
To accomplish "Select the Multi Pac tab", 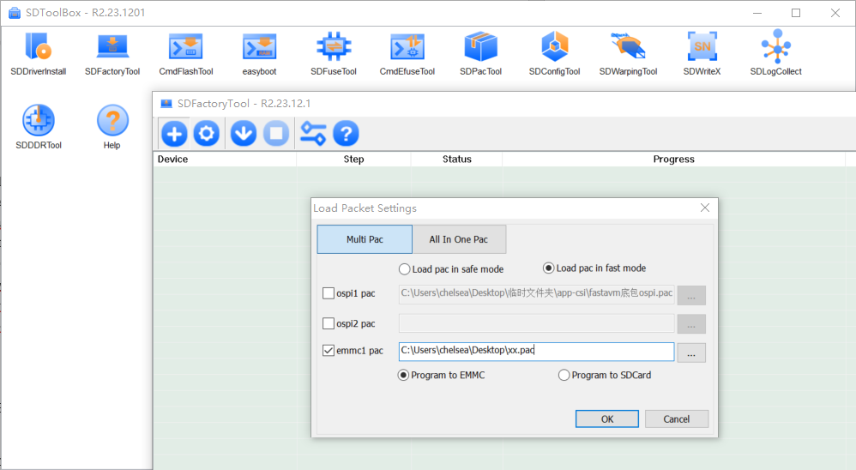I will pos(365,239).
